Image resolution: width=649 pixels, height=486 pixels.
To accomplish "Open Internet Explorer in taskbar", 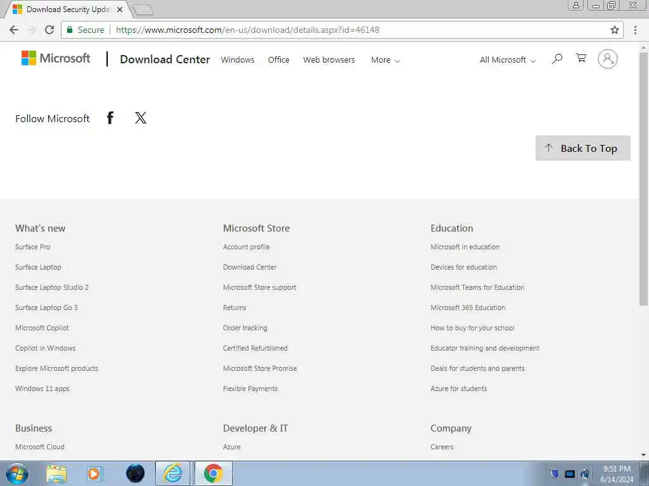I will (x=172, y=473).
